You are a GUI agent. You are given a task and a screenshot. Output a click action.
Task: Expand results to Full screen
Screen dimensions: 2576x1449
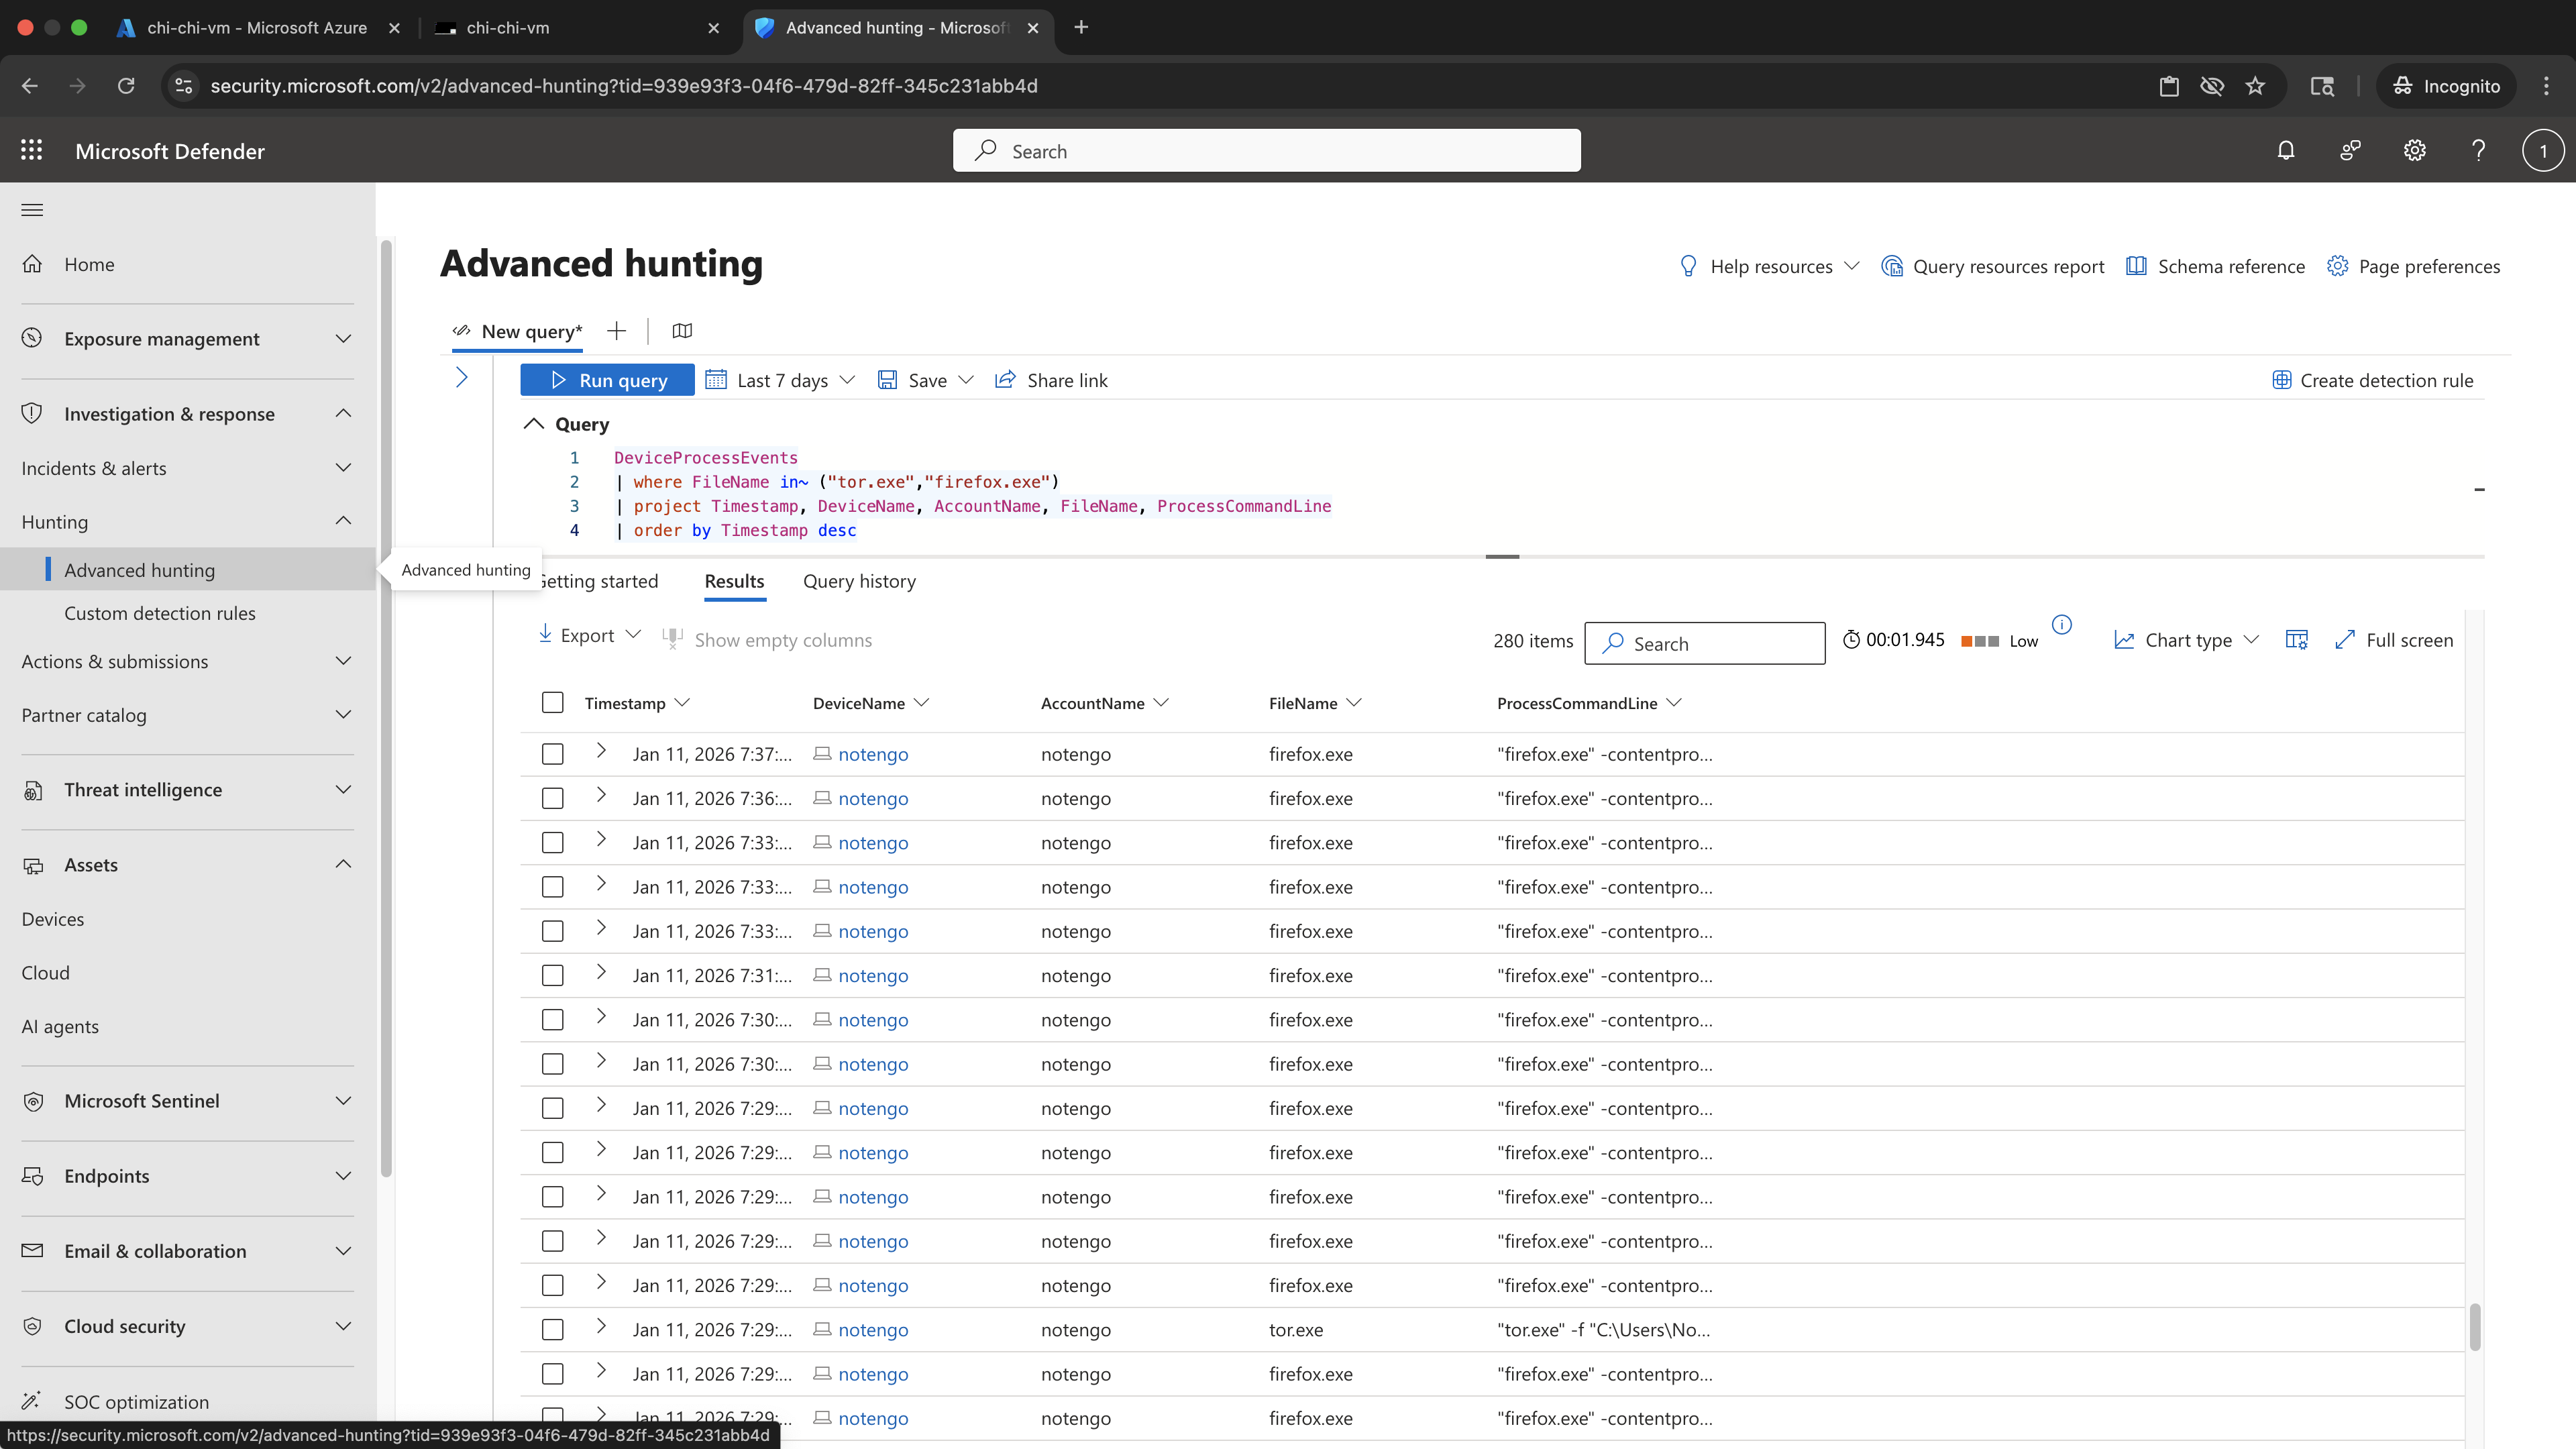(2393, 640)
